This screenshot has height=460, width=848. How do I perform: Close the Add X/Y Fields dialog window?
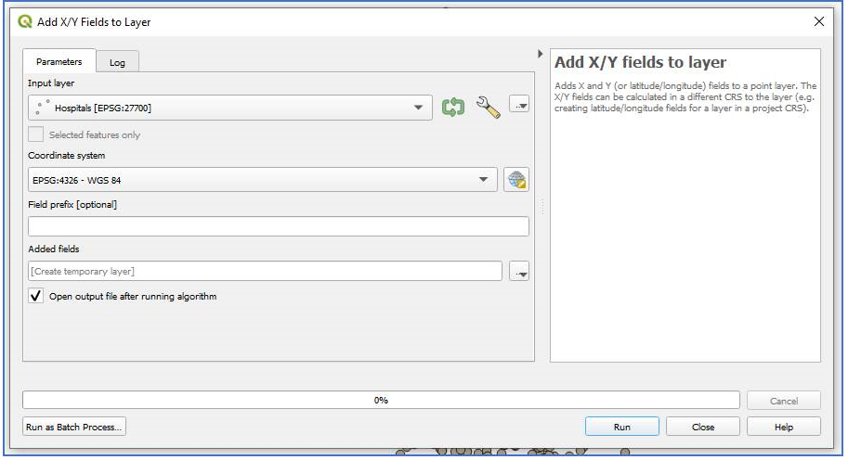coord(819,21)
